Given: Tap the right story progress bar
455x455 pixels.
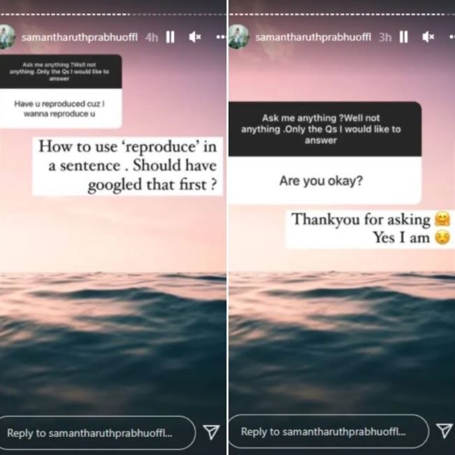Looking at the screenshot, I should [342, 14].
